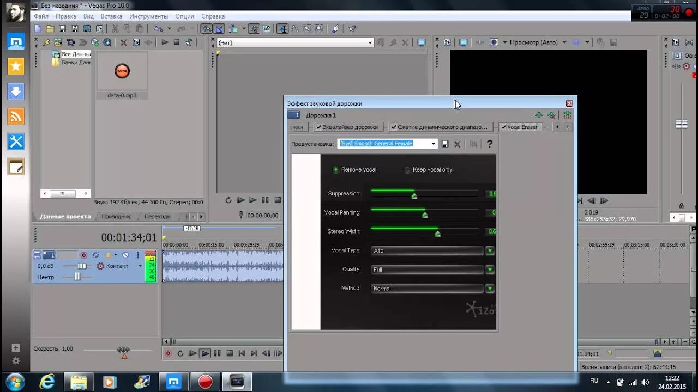Save project with the floppy icon
698x392 pixels.
[62, 29]
